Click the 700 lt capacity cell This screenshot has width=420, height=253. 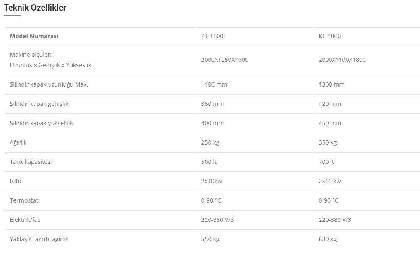pos(326,162)
